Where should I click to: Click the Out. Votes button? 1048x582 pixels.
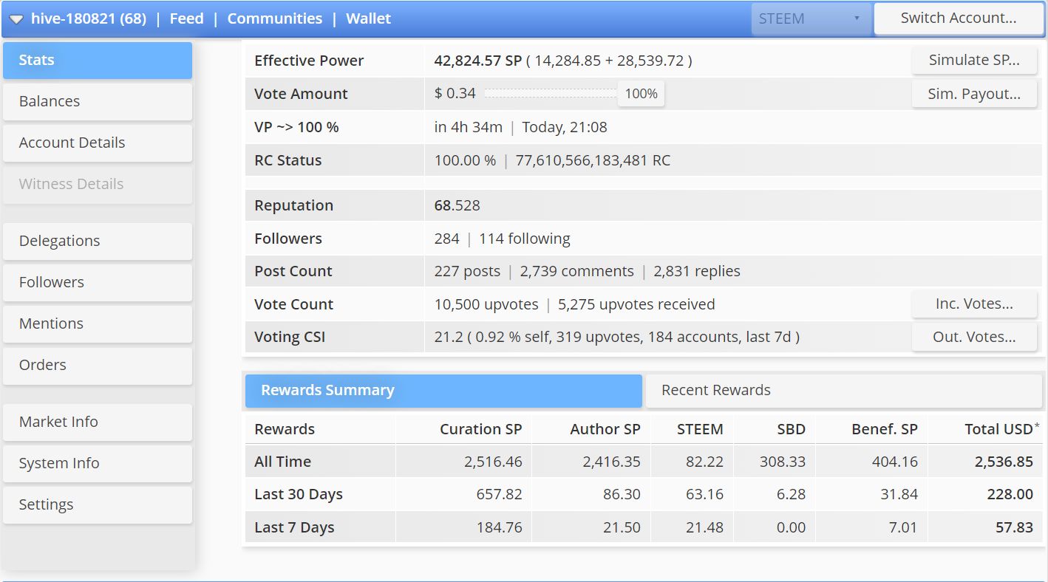[973, 338]
